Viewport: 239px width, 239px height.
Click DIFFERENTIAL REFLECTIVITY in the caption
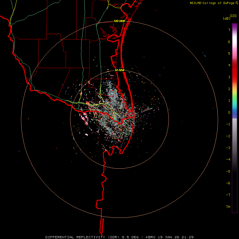click(x=75, y=237)
